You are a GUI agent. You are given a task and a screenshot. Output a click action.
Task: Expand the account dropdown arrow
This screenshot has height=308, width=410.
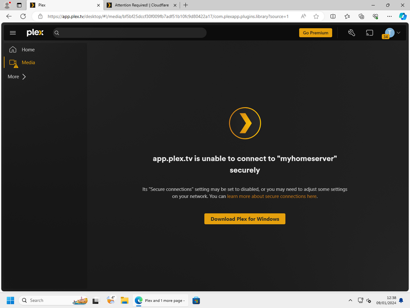pyautogui.click(x=399, y=33)
